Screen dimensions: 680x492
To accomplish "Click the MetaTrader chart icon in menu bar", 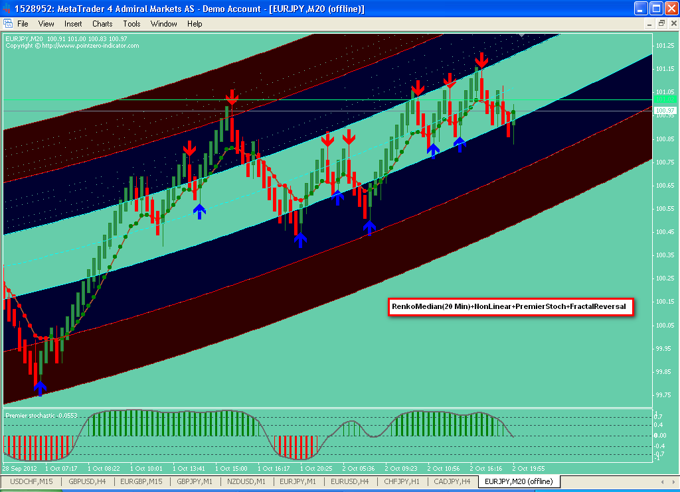I will tap(8, 24).
